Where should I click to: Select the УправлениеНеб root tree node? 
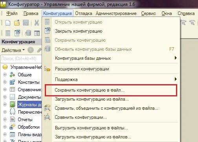coord(26,67)
